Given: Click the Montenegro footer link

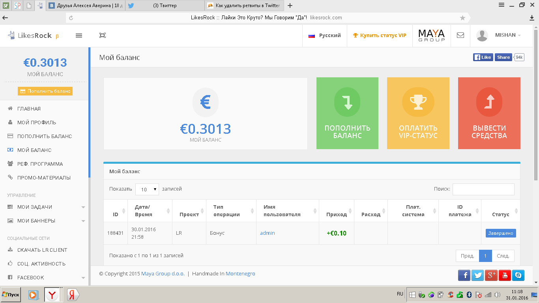Looking at the screenshot, I should coord(240,273).
